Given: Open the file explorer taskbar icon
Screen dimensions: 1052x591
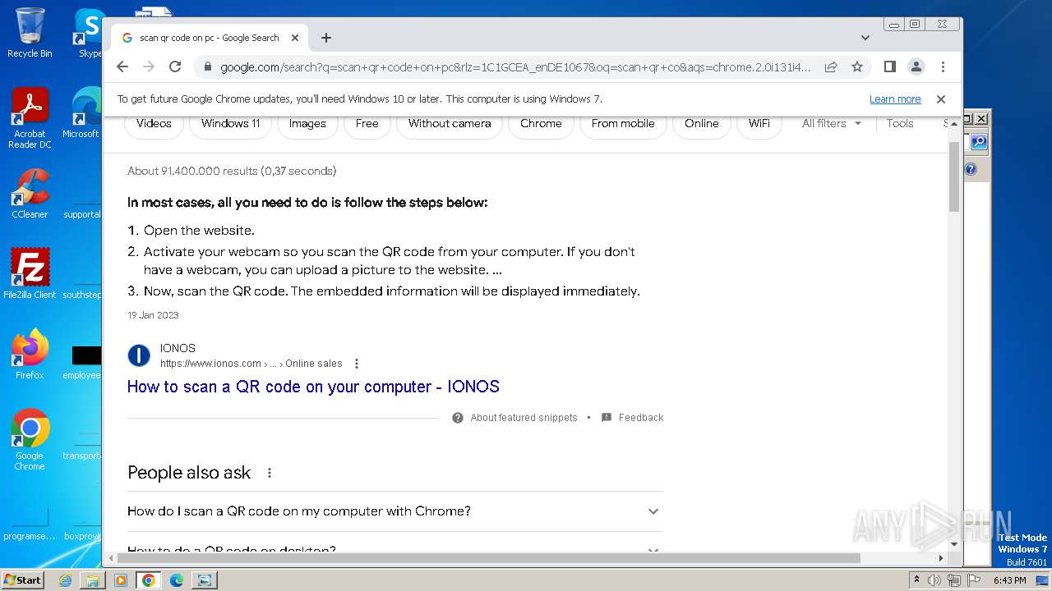Looking at the screenshot, I should [93, 580].
